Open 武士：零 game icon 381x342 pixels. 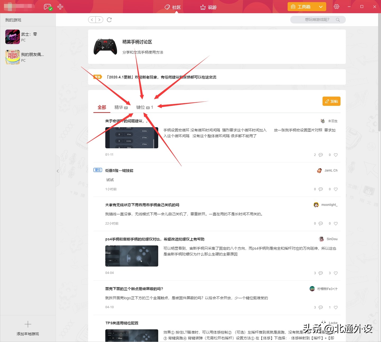pyautogui.click(x=12, y=37)
